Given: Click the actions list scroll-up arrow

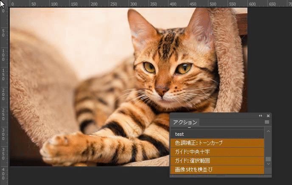Looking at the screenshot, I should (x=268, y=131).
